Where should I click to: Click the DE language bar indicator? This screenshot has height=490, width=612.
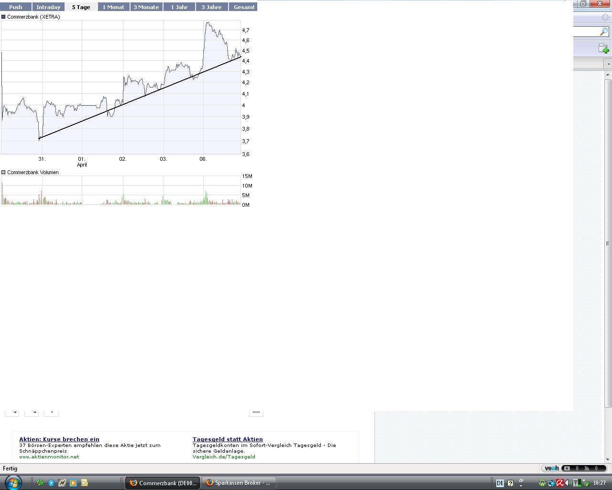(500, 483)
